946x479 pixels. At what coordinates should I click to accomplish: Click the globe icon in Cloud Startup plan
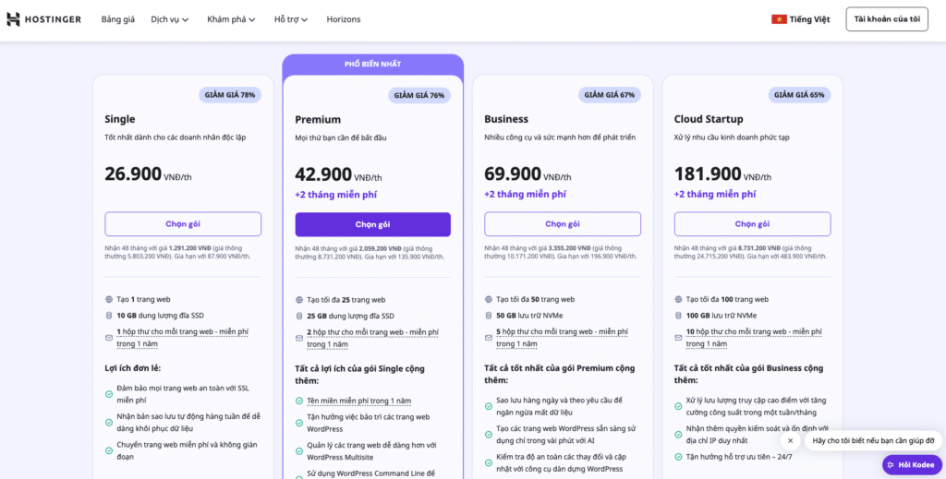[x=678, y=300]
